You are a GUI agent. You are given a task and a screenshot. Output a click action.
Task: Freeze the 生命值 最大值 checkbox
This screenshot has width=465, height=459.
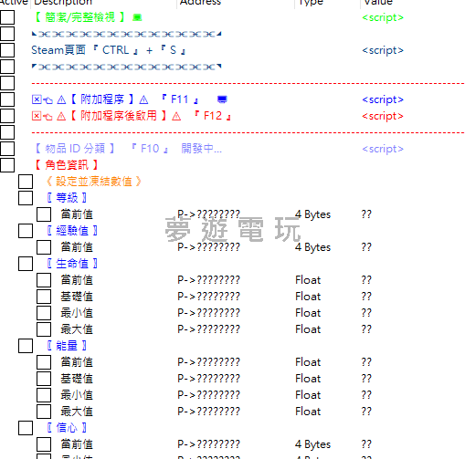(44, 329)
